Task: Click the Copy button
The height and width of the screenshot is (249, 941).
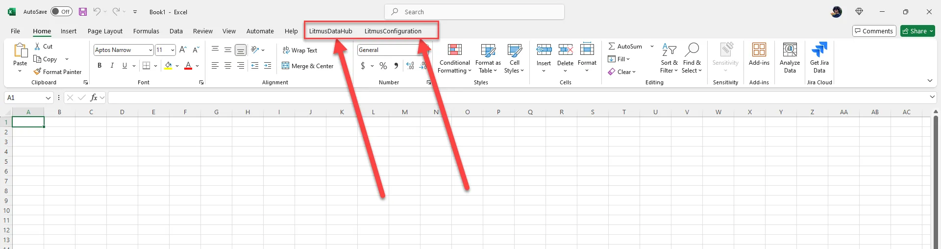Action: (x=46, y=59)
